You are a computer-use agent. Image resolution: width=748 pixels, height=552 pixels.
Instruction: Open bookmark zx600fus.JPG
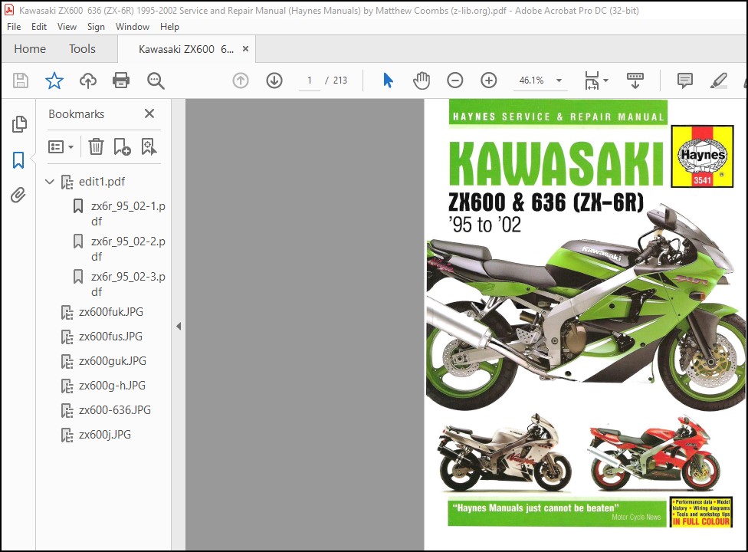110,337
